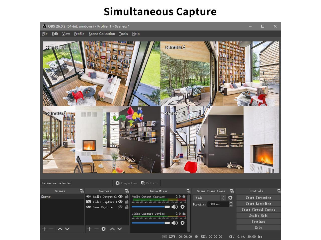Show the Game Capture source
The image size is (321, 240).
pyautogui.click(x=120, y=207)
